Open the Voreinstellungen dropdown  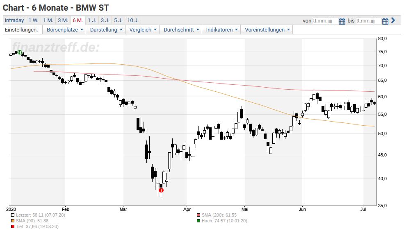click(x=267, y=30)
